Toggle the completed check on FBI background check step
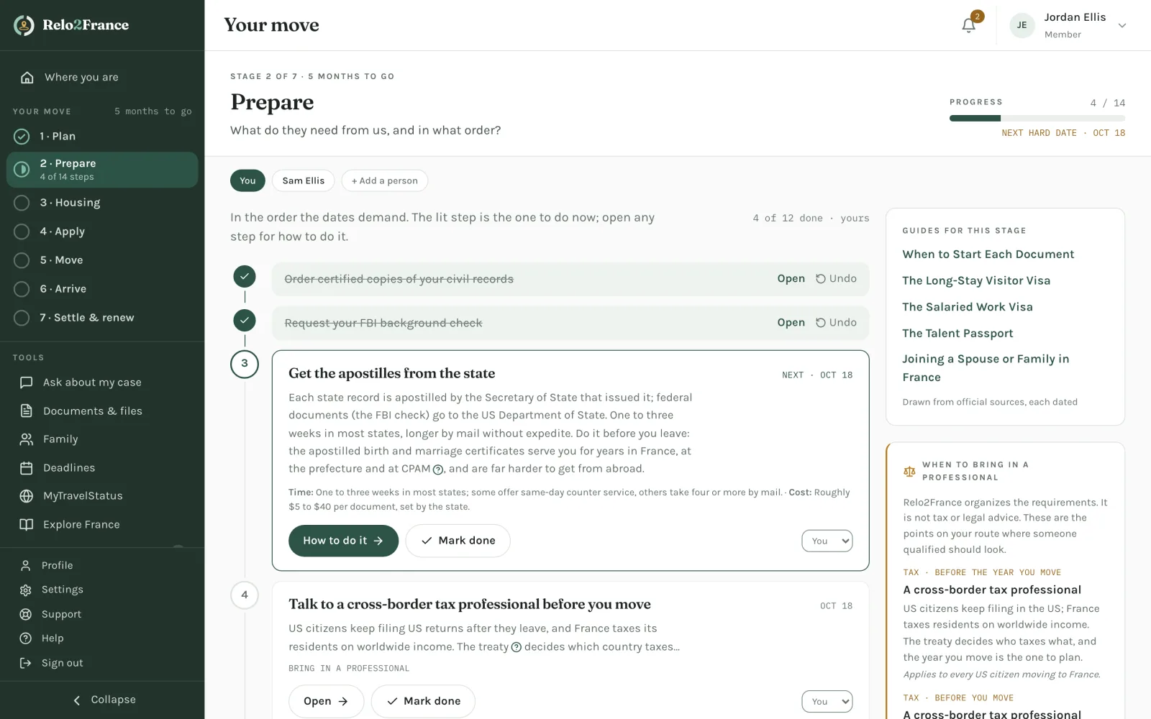The width and height of the screenshot is (1151, 719). [x=245, y=320]
